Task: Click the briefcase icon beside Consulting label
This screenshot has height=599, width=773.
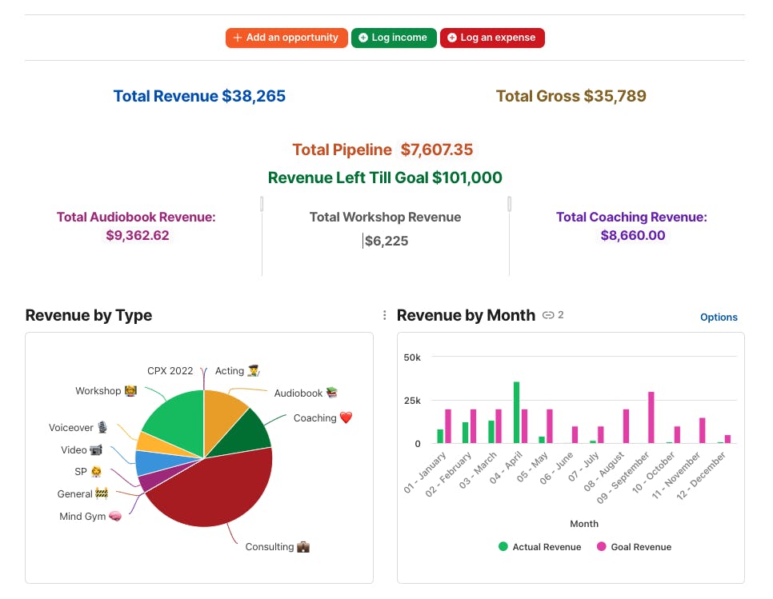Action: point(303,547)
